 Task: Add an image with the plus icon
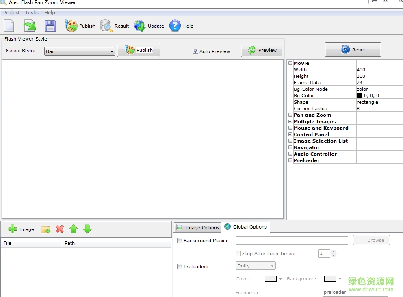tap(12, 229)
